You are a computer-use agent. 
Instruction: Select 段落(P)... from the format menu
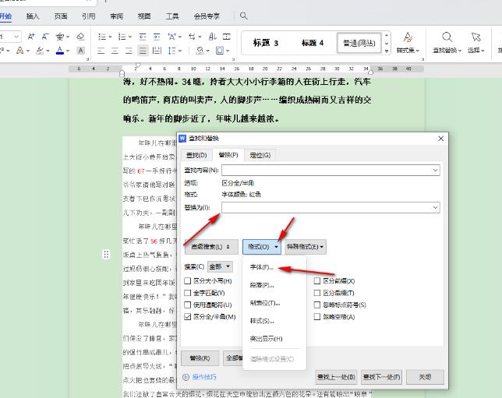262,285
